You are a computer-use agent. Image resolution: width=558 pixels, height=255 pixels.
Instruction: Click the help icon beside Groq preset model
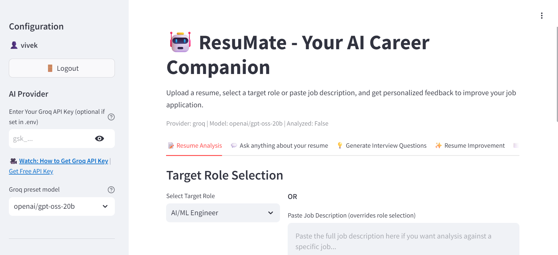(x=111, y=190)
